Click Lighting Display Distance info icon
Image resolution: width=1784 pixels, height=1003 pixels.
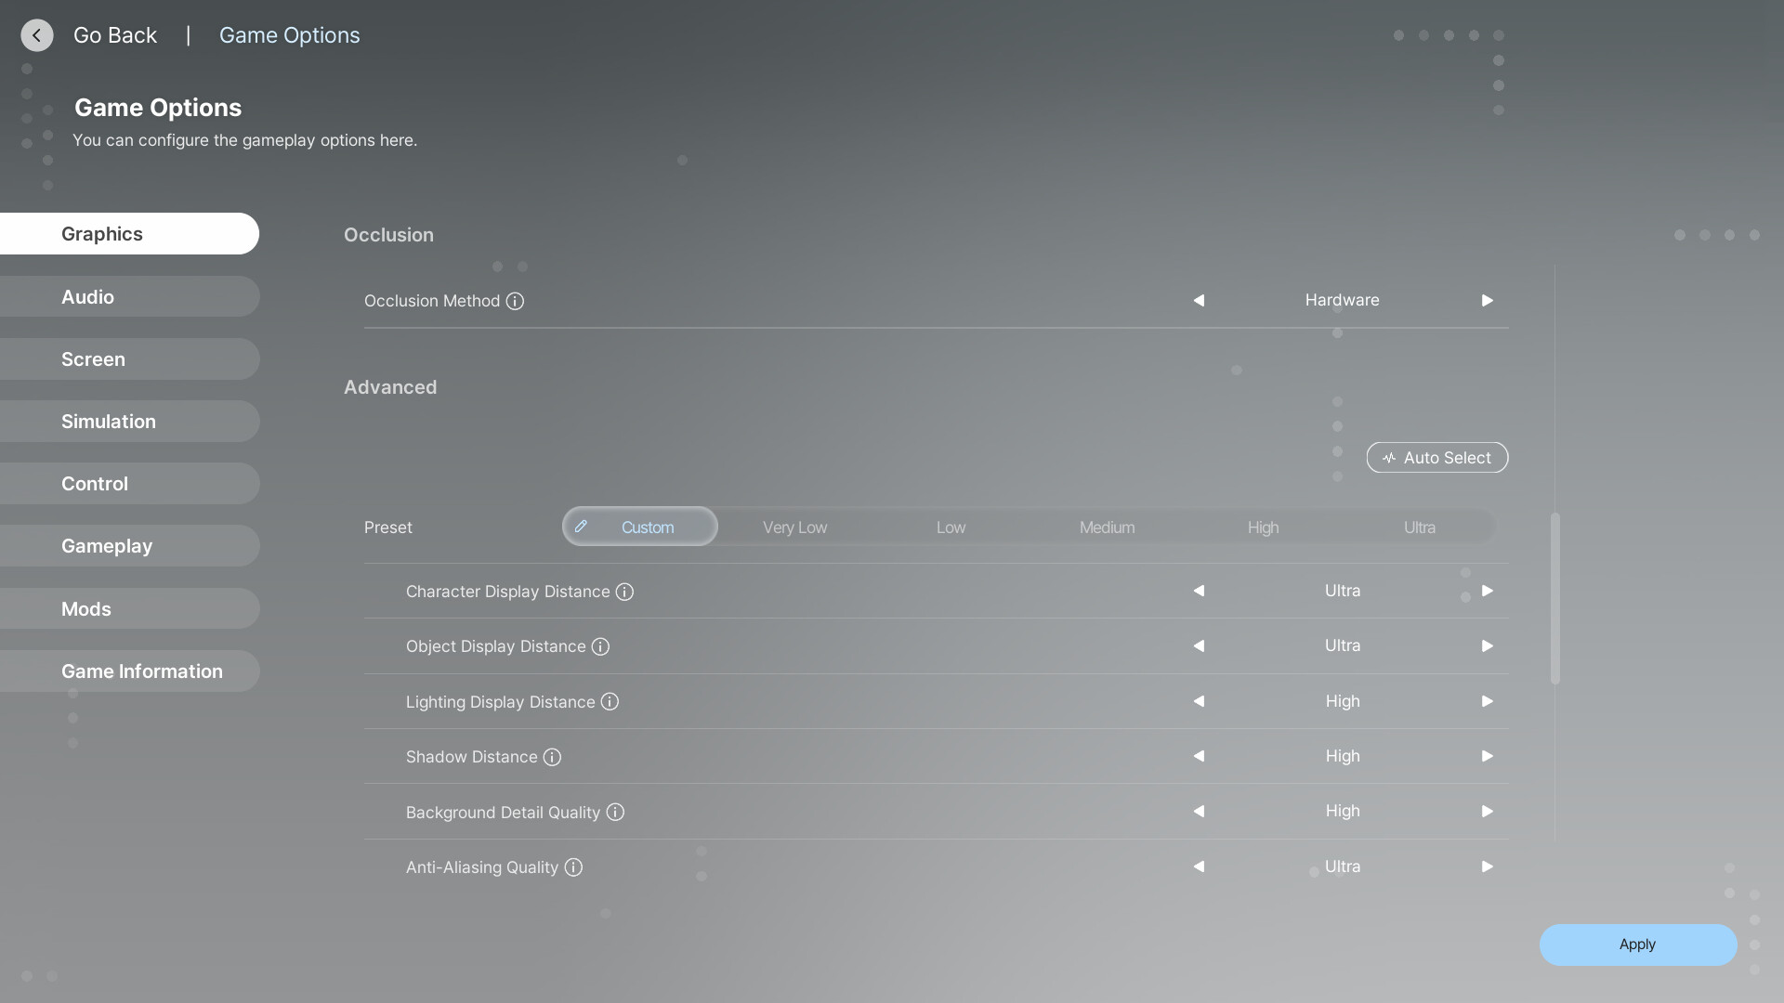pyautogui.click(x=610, y=702)
